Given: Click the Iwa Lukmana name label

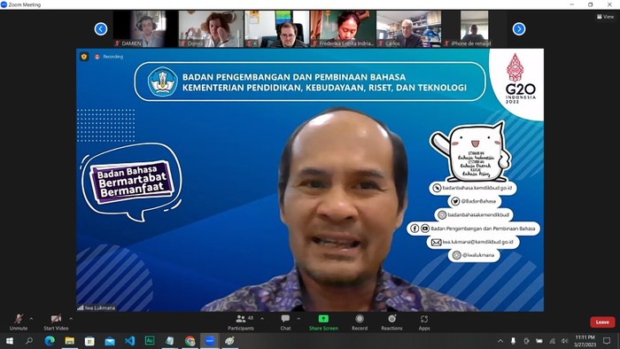Looking at the screenshot, I should point(97,307).
